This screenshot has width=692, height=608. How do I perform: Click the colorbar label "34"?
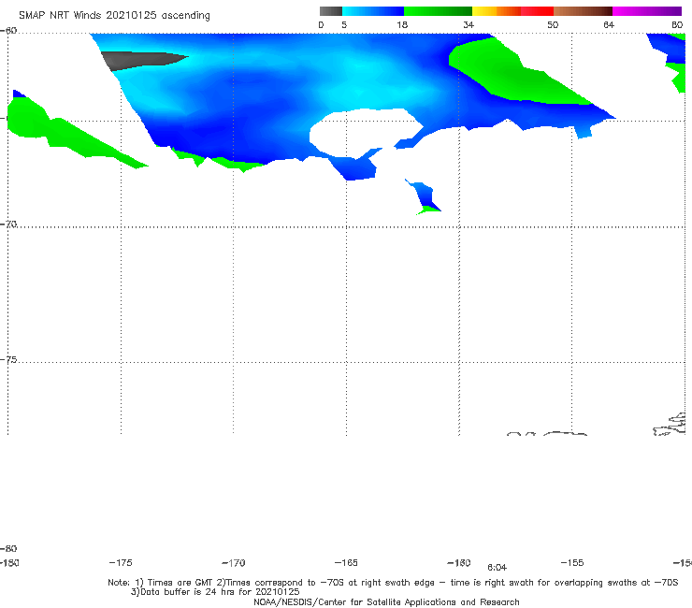pyautogui.click(x=469, y=24)
